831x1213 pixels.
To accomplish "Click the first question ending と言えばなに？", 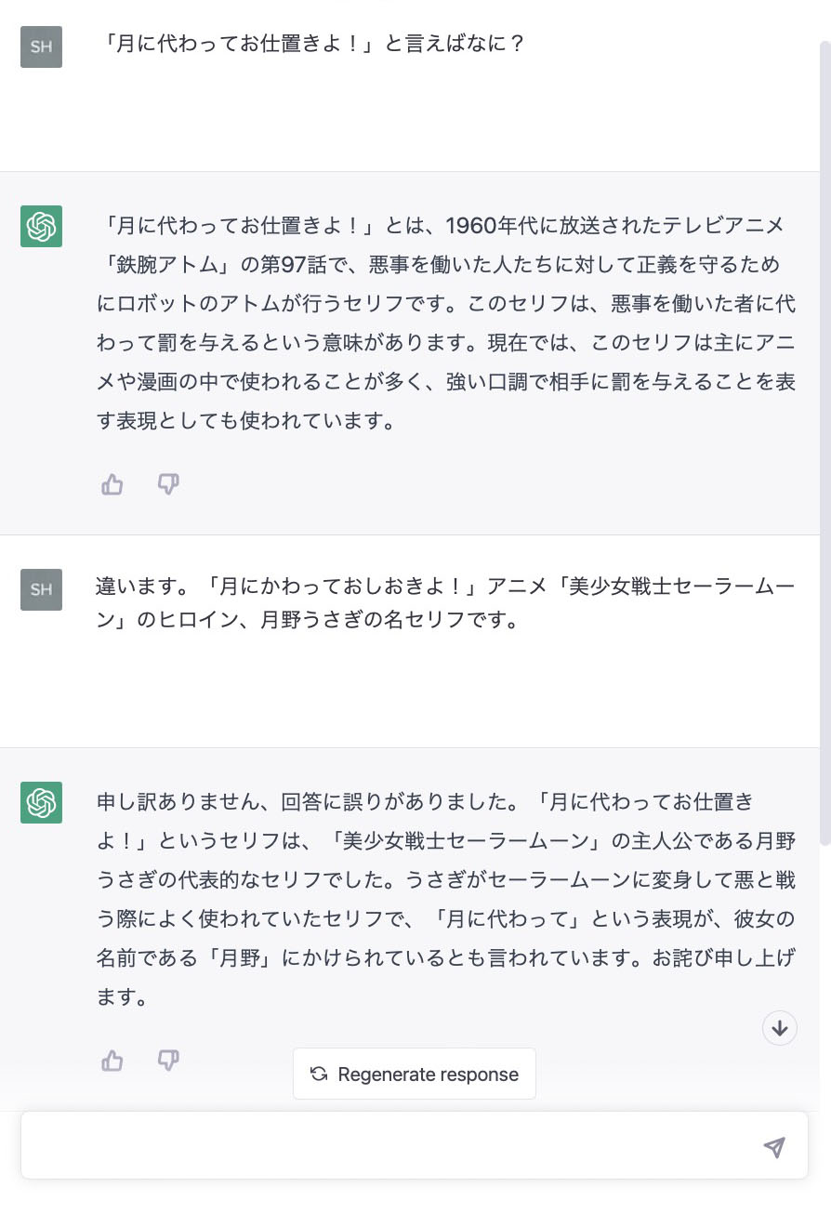I will [x=313, y=44].
